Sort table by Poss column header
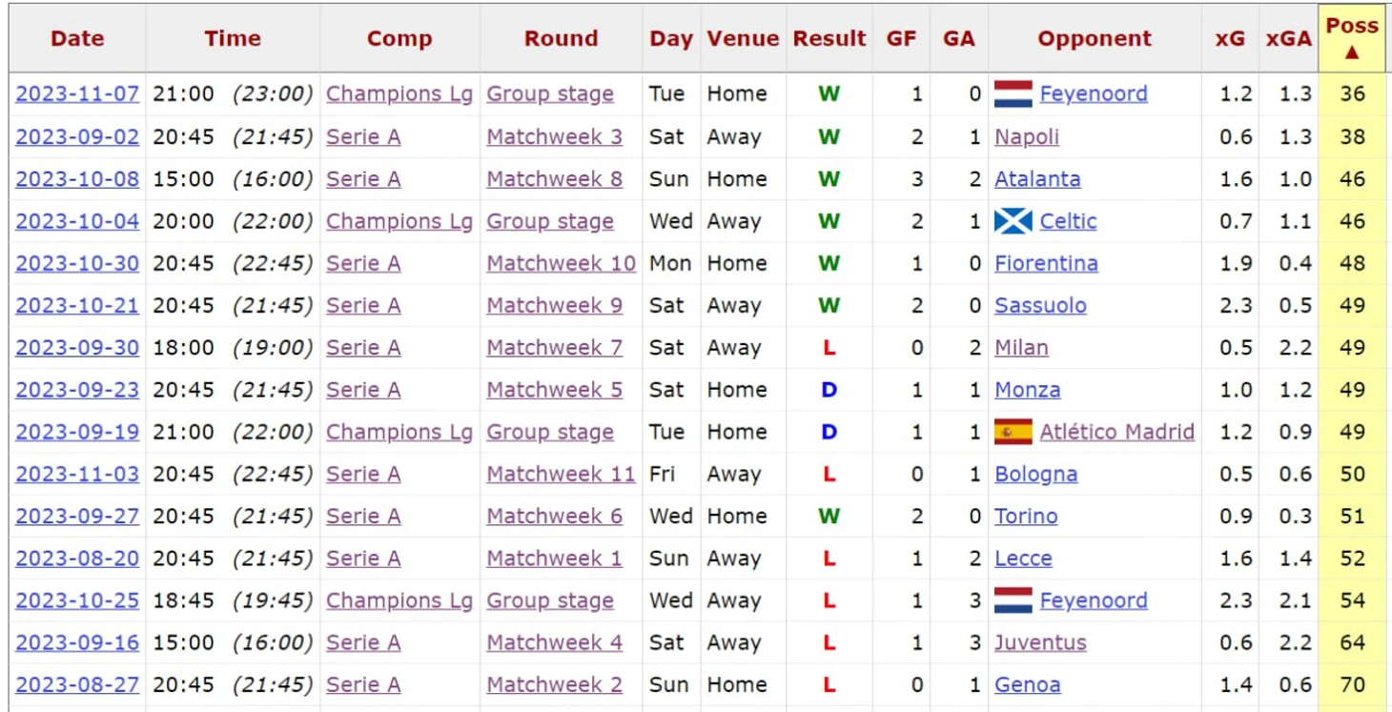The width and height of the screenshot is (1392, 712). [1352, 38]
